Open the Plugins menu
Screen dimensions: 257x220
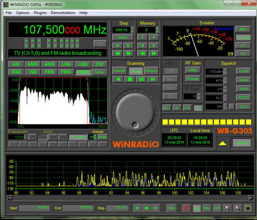(x=40, y=13)
